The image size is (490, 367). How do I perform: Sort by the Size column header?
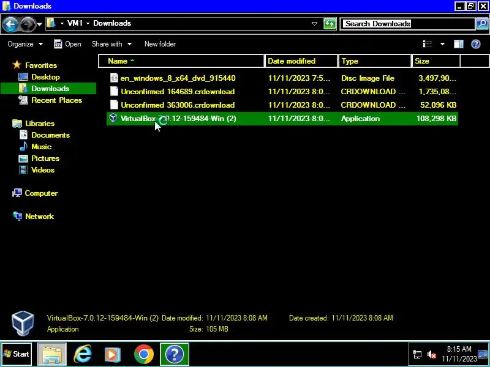[x=436, y=61]
